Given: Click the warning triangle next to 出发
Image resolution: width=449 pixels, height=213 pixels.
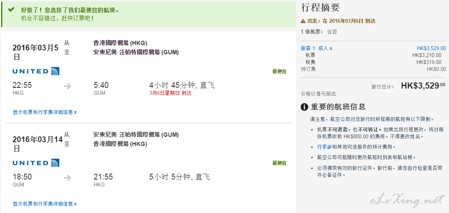Looking at the screenshot, I should tap(303, 21).
